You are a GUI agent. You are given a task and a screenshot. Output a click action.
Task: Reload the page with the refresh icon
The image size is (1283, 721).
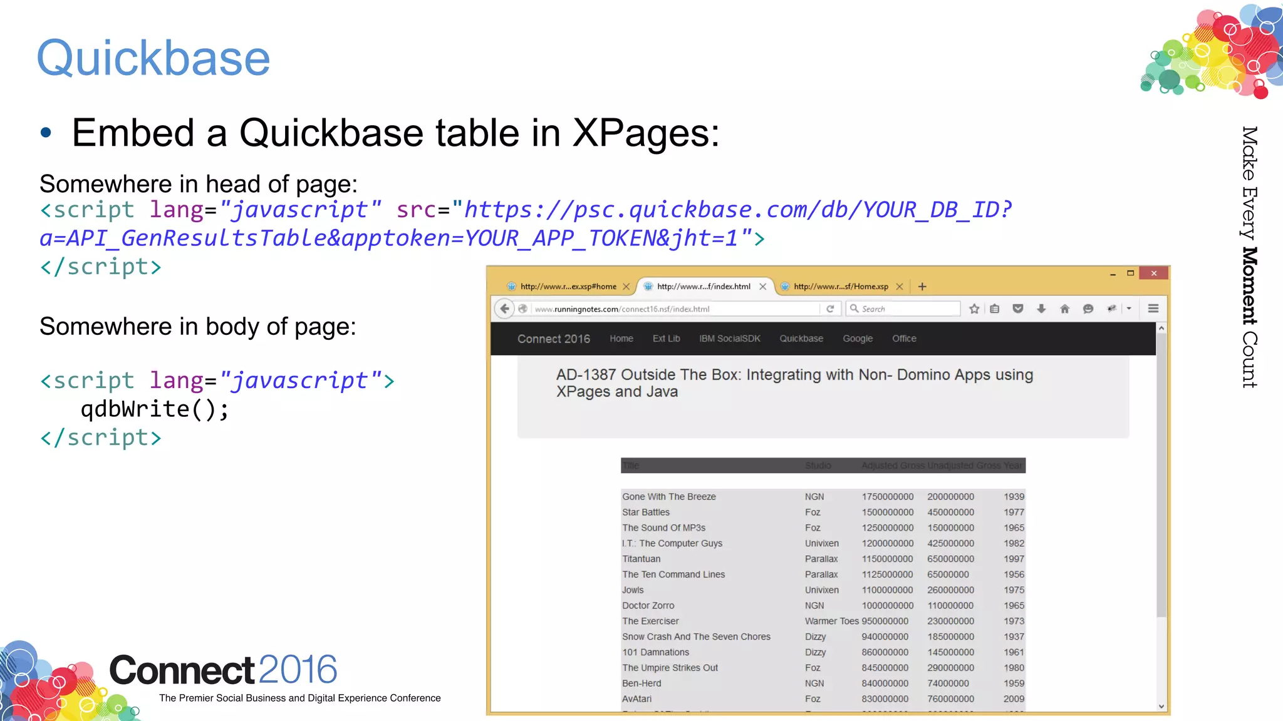tap(830, 309)
